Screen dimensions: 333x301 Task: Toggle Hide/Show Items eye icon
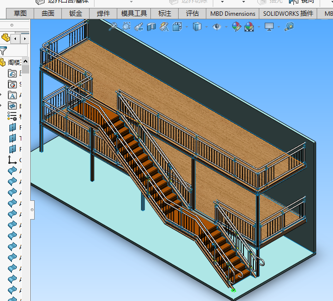[x=216, y=27]
